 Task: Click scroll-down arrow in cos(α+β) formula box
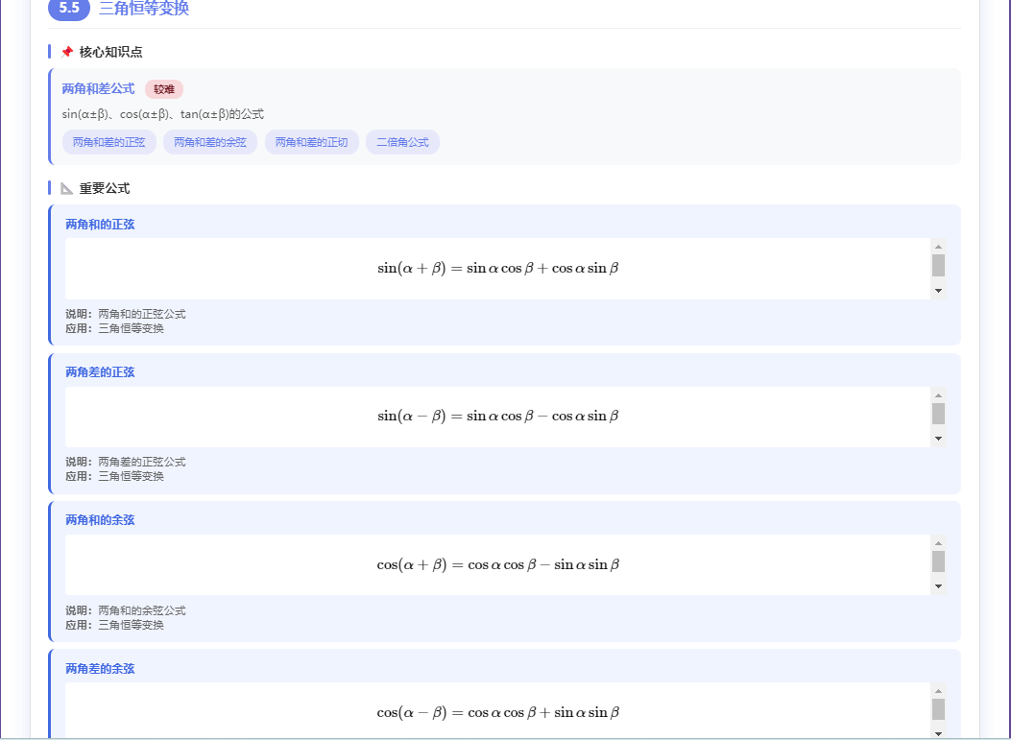click(x=938, y=587)
